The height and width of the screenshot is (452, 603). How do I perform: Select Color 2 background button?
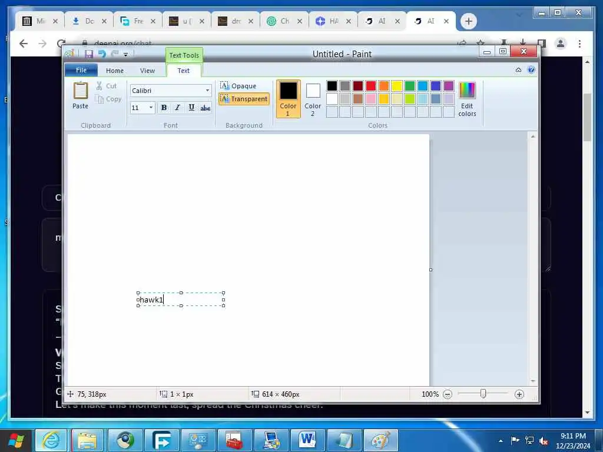[x=313, y=99]
